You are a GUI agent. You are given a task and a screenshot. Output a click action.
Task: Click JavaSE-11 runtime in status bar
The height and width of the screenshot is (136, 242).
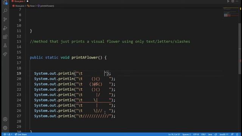tap(224, 134)
